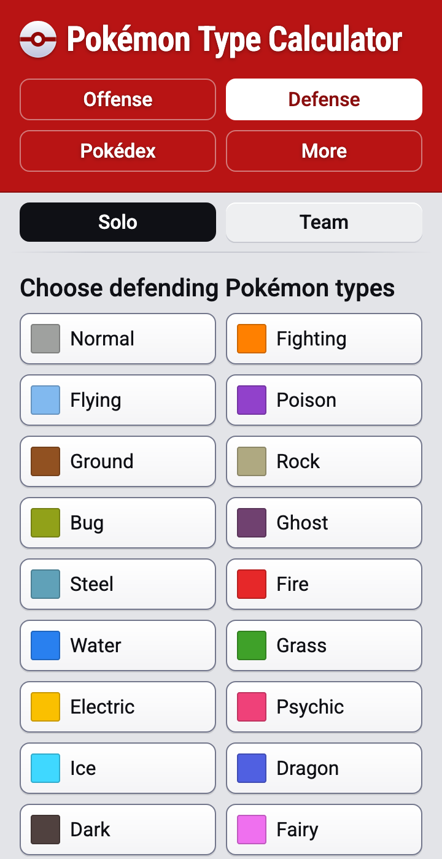
Task: Click the red Fire type icon
Action: [252, 584]
